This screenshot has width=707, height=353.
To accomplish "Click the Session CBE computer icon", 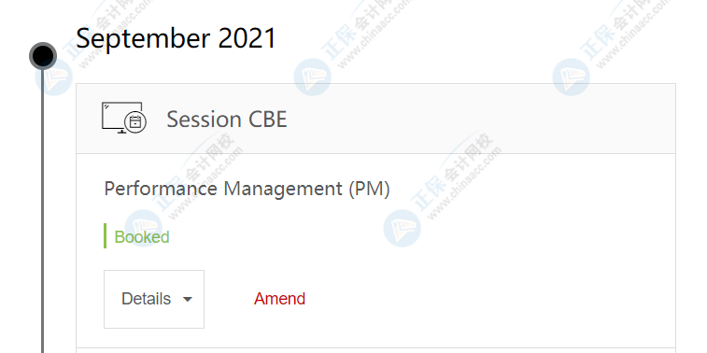I will click(123, 118).
